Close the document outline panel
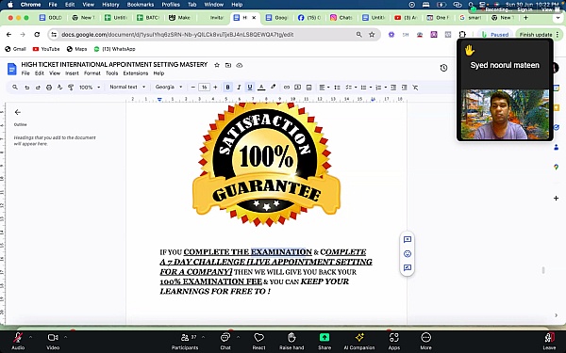Image resolution: width=566 pixels, height=353 pixels. [x=17, y=112]
